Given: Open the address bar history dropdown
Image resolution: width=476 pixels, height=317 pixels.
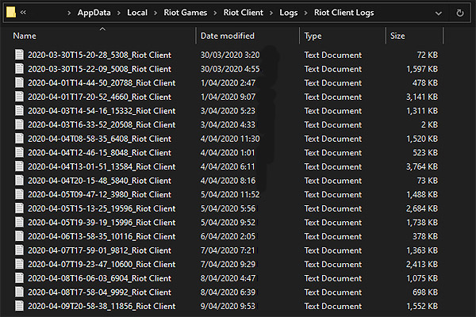Looking at the screenshot, I should coord(439,13).
